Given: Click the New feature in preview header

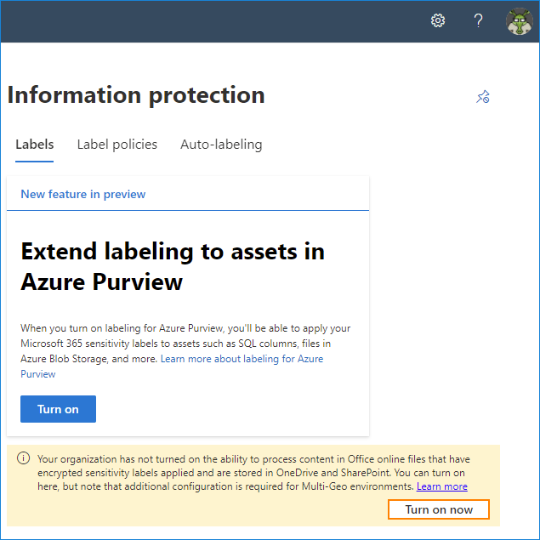Looking at the screenshot, I should [83, 194].
